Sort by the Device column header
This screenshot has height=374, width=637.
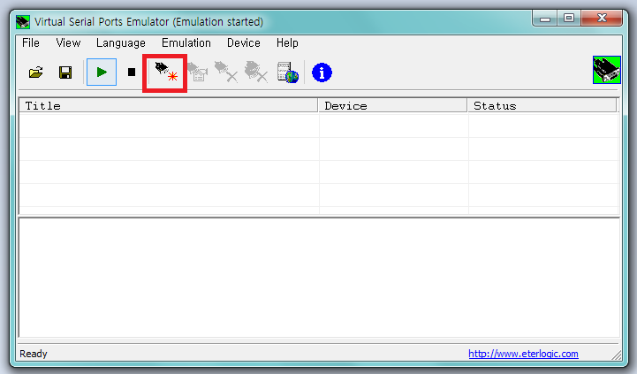392,106
